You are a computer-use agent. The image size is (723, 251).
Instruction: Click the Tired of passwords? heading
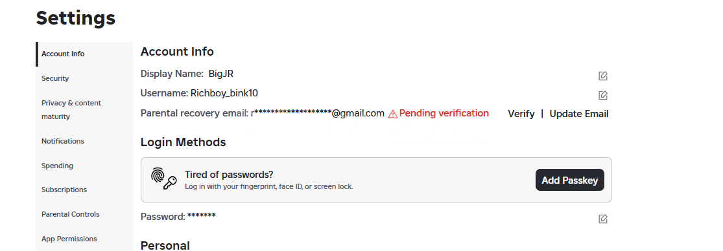tap(229, 175)
